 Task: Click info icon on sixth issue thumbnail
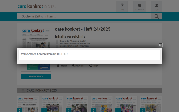click(143, 110)
